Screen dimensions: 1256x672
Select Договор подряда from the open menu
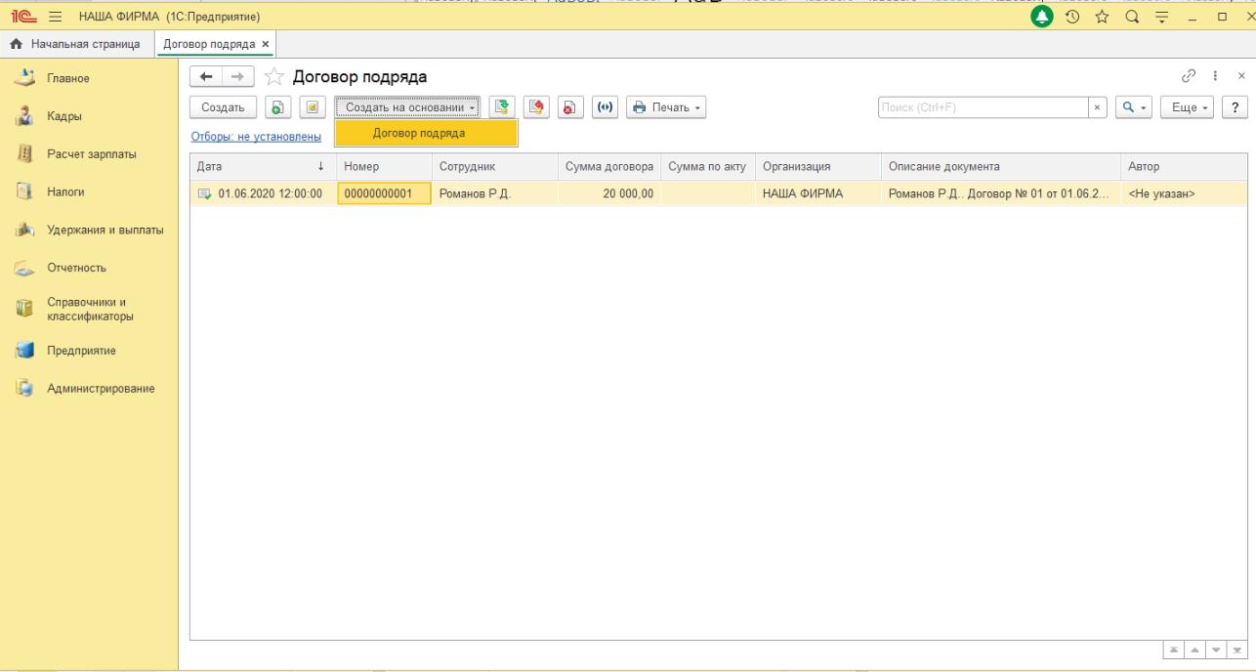coord(426,133)
